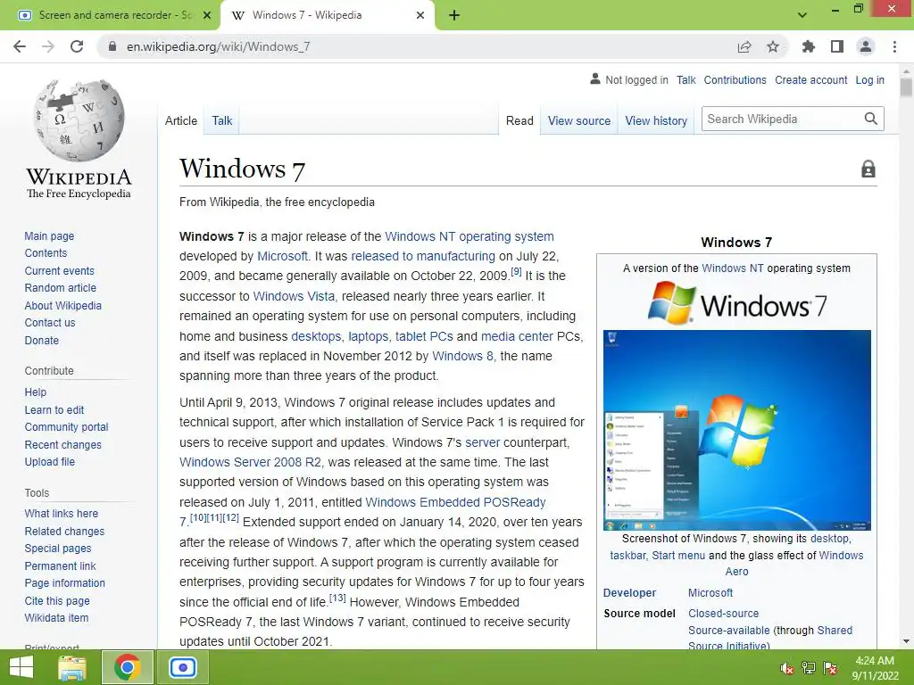Select the Article tab

[x=180, y=120]
